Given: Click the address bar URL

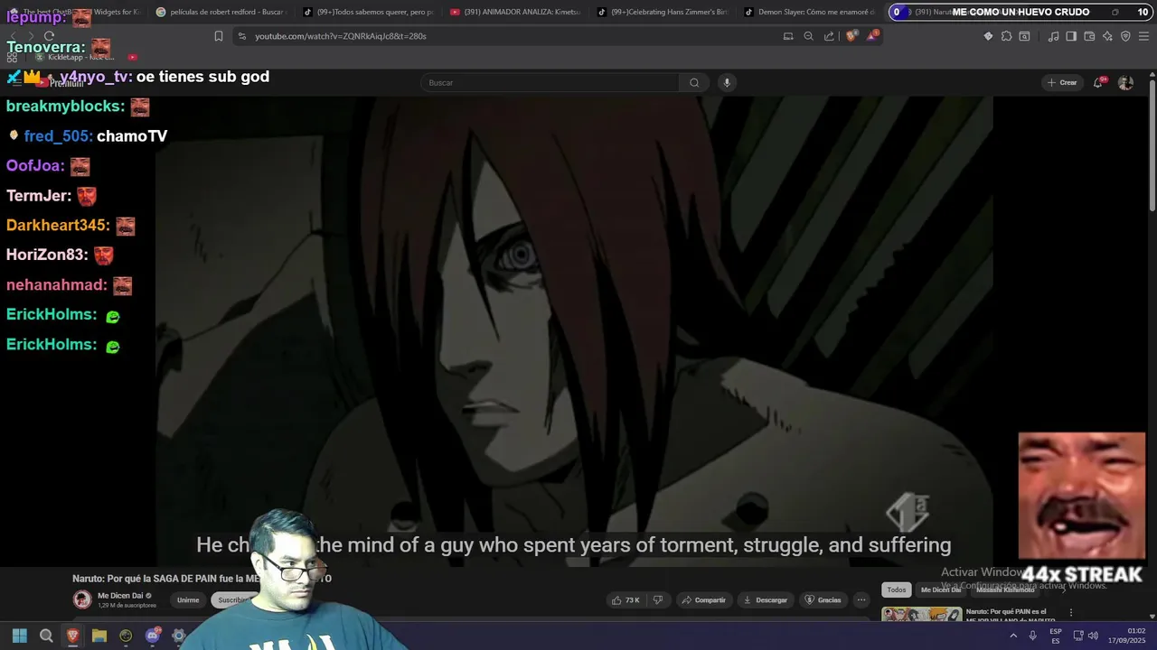Looking at the screenshot, I should pos(341,36).
